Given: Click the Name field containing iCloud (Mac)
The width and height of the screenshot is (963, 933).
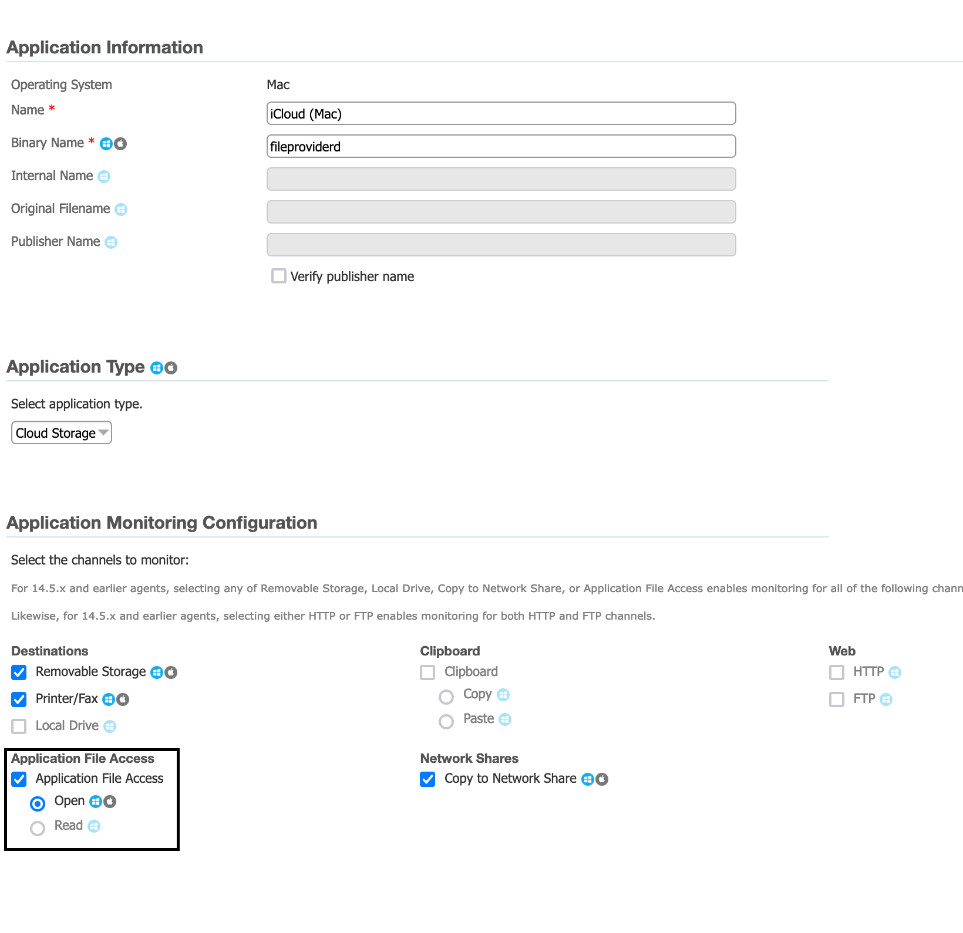Looking at the screenshot, I should tap(501, 113).
